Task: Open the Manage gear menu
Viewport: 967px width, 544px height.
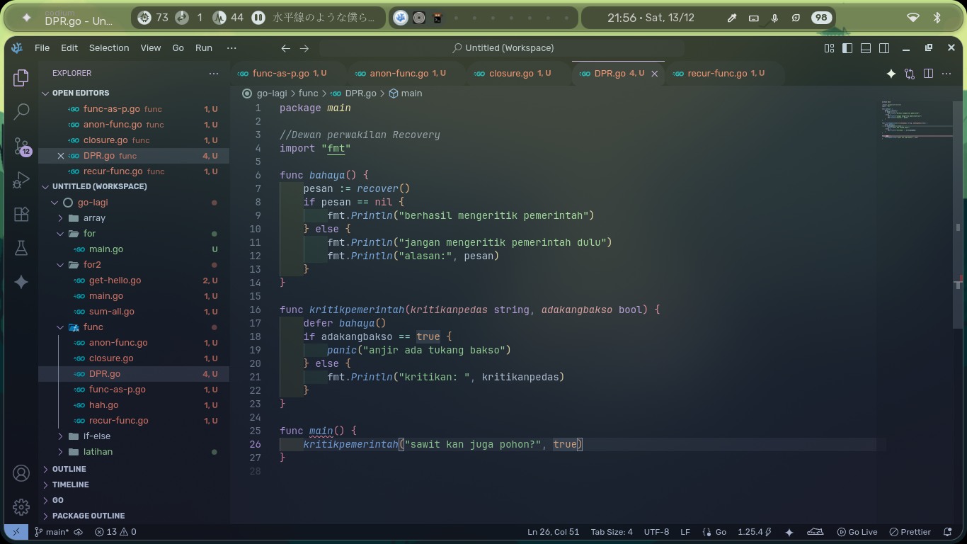Action: [x=21, y=507]
